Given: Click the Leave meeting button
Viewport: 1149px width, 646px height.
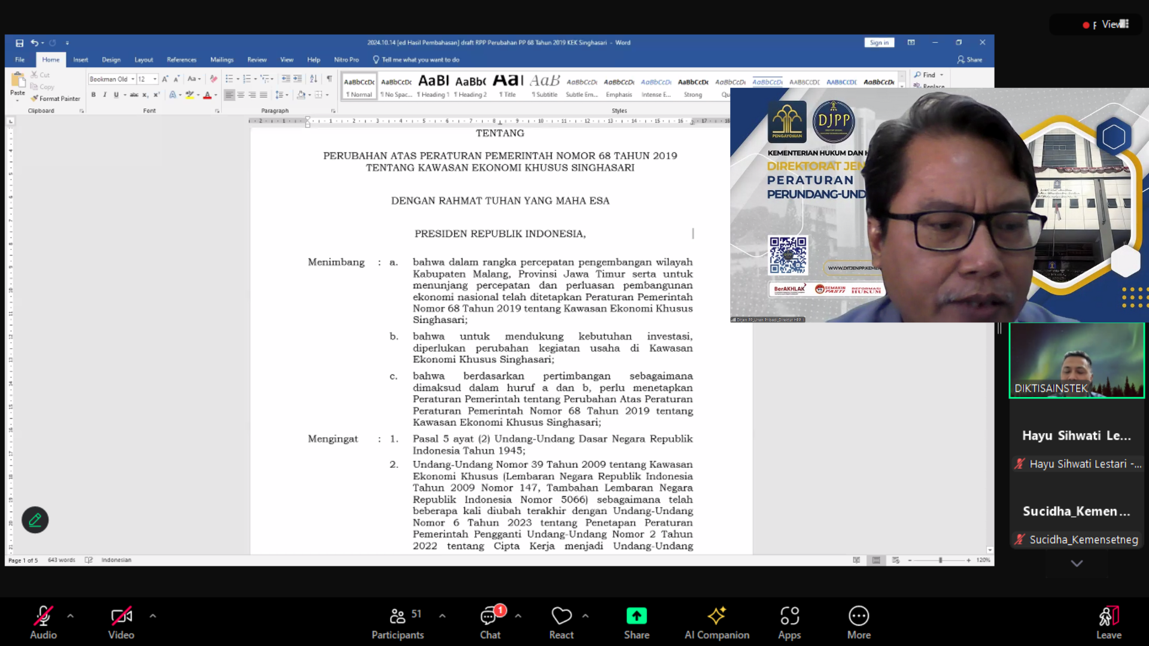Looking at the screenshot, I should coord(1108,623).
